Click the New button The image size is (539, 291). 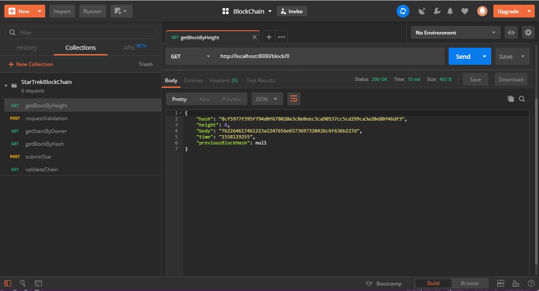19,12
